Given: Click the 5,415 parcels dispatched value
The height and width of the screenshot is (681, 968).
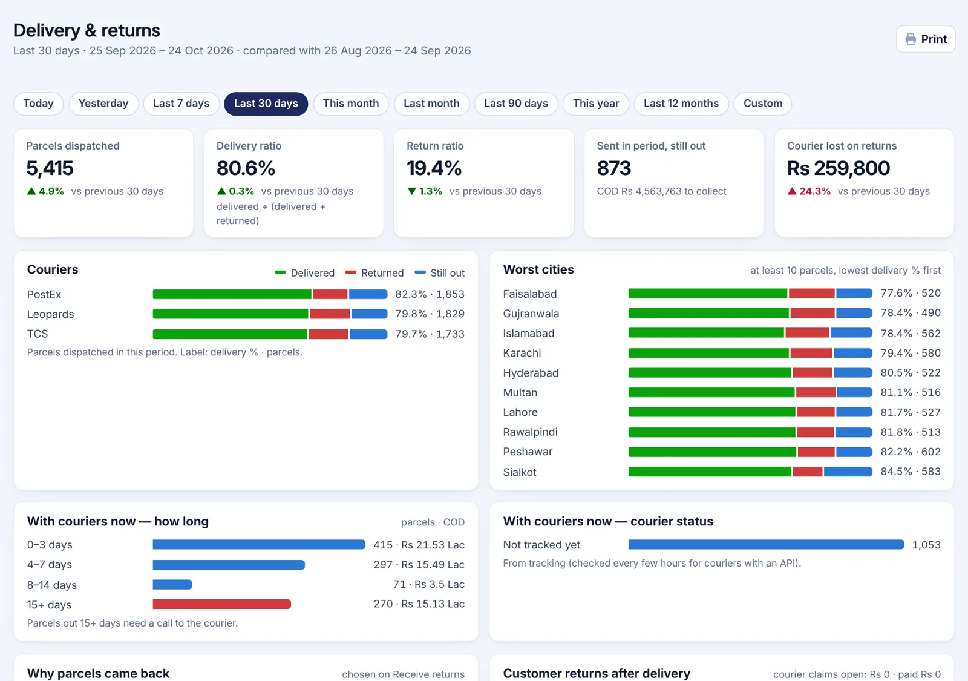Looking at the screenshot, I should click(50, 168).
